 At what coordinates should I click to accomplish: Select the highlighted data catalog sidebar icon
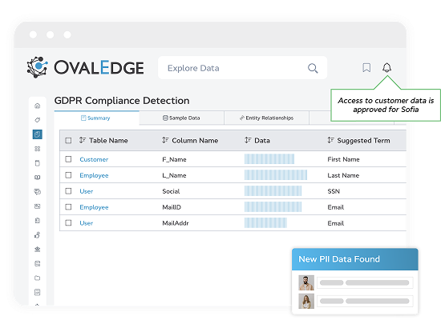tap(38, 134)
